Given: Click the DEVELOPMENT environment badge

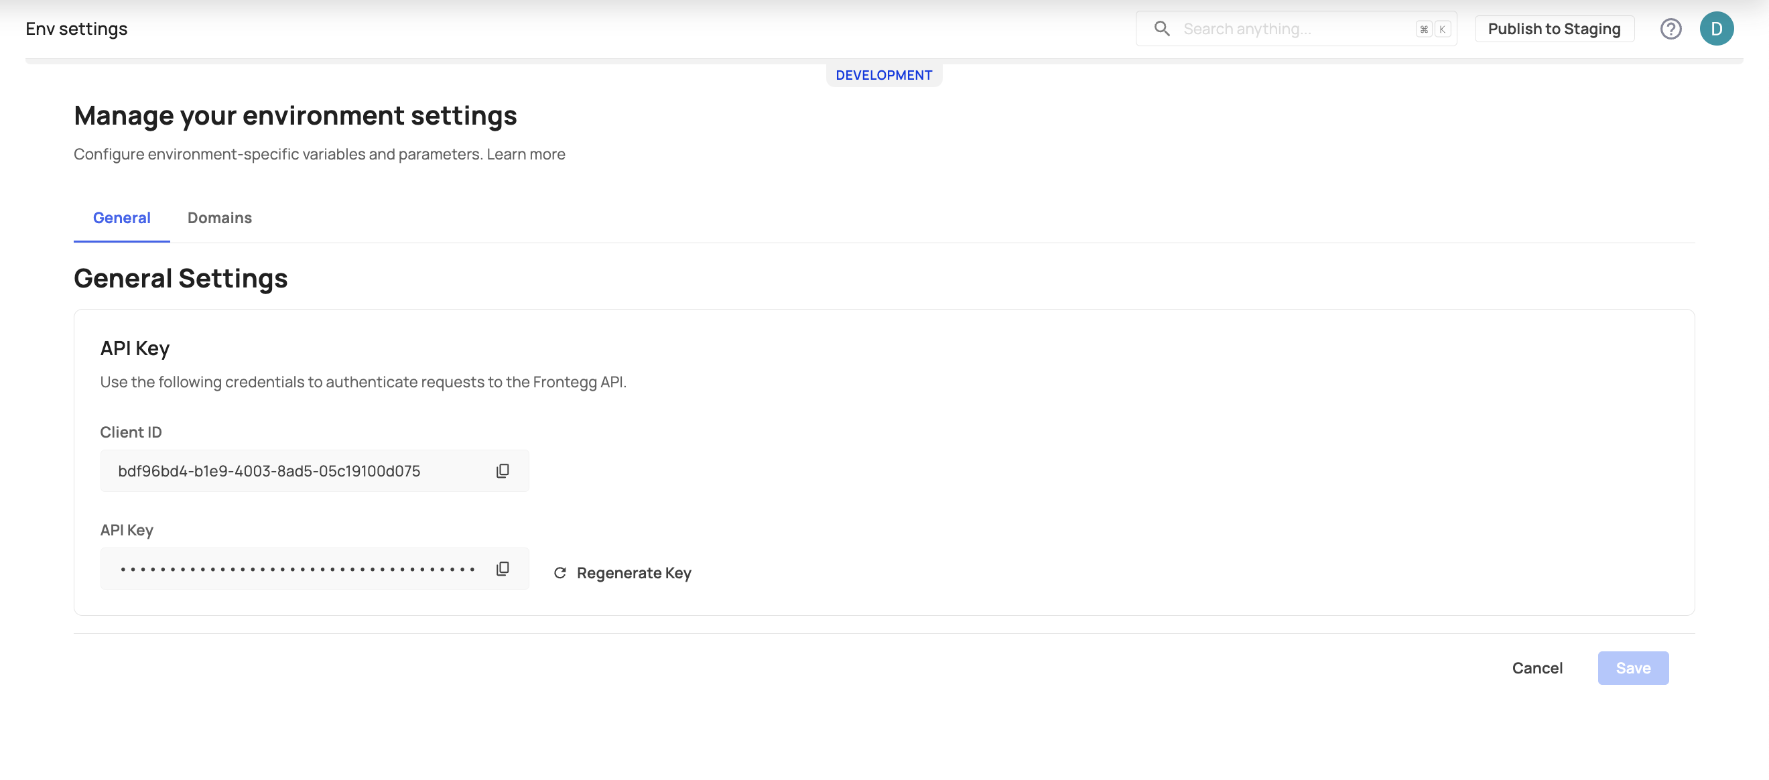Looking at the screenshot, I should tap(883, 75).
